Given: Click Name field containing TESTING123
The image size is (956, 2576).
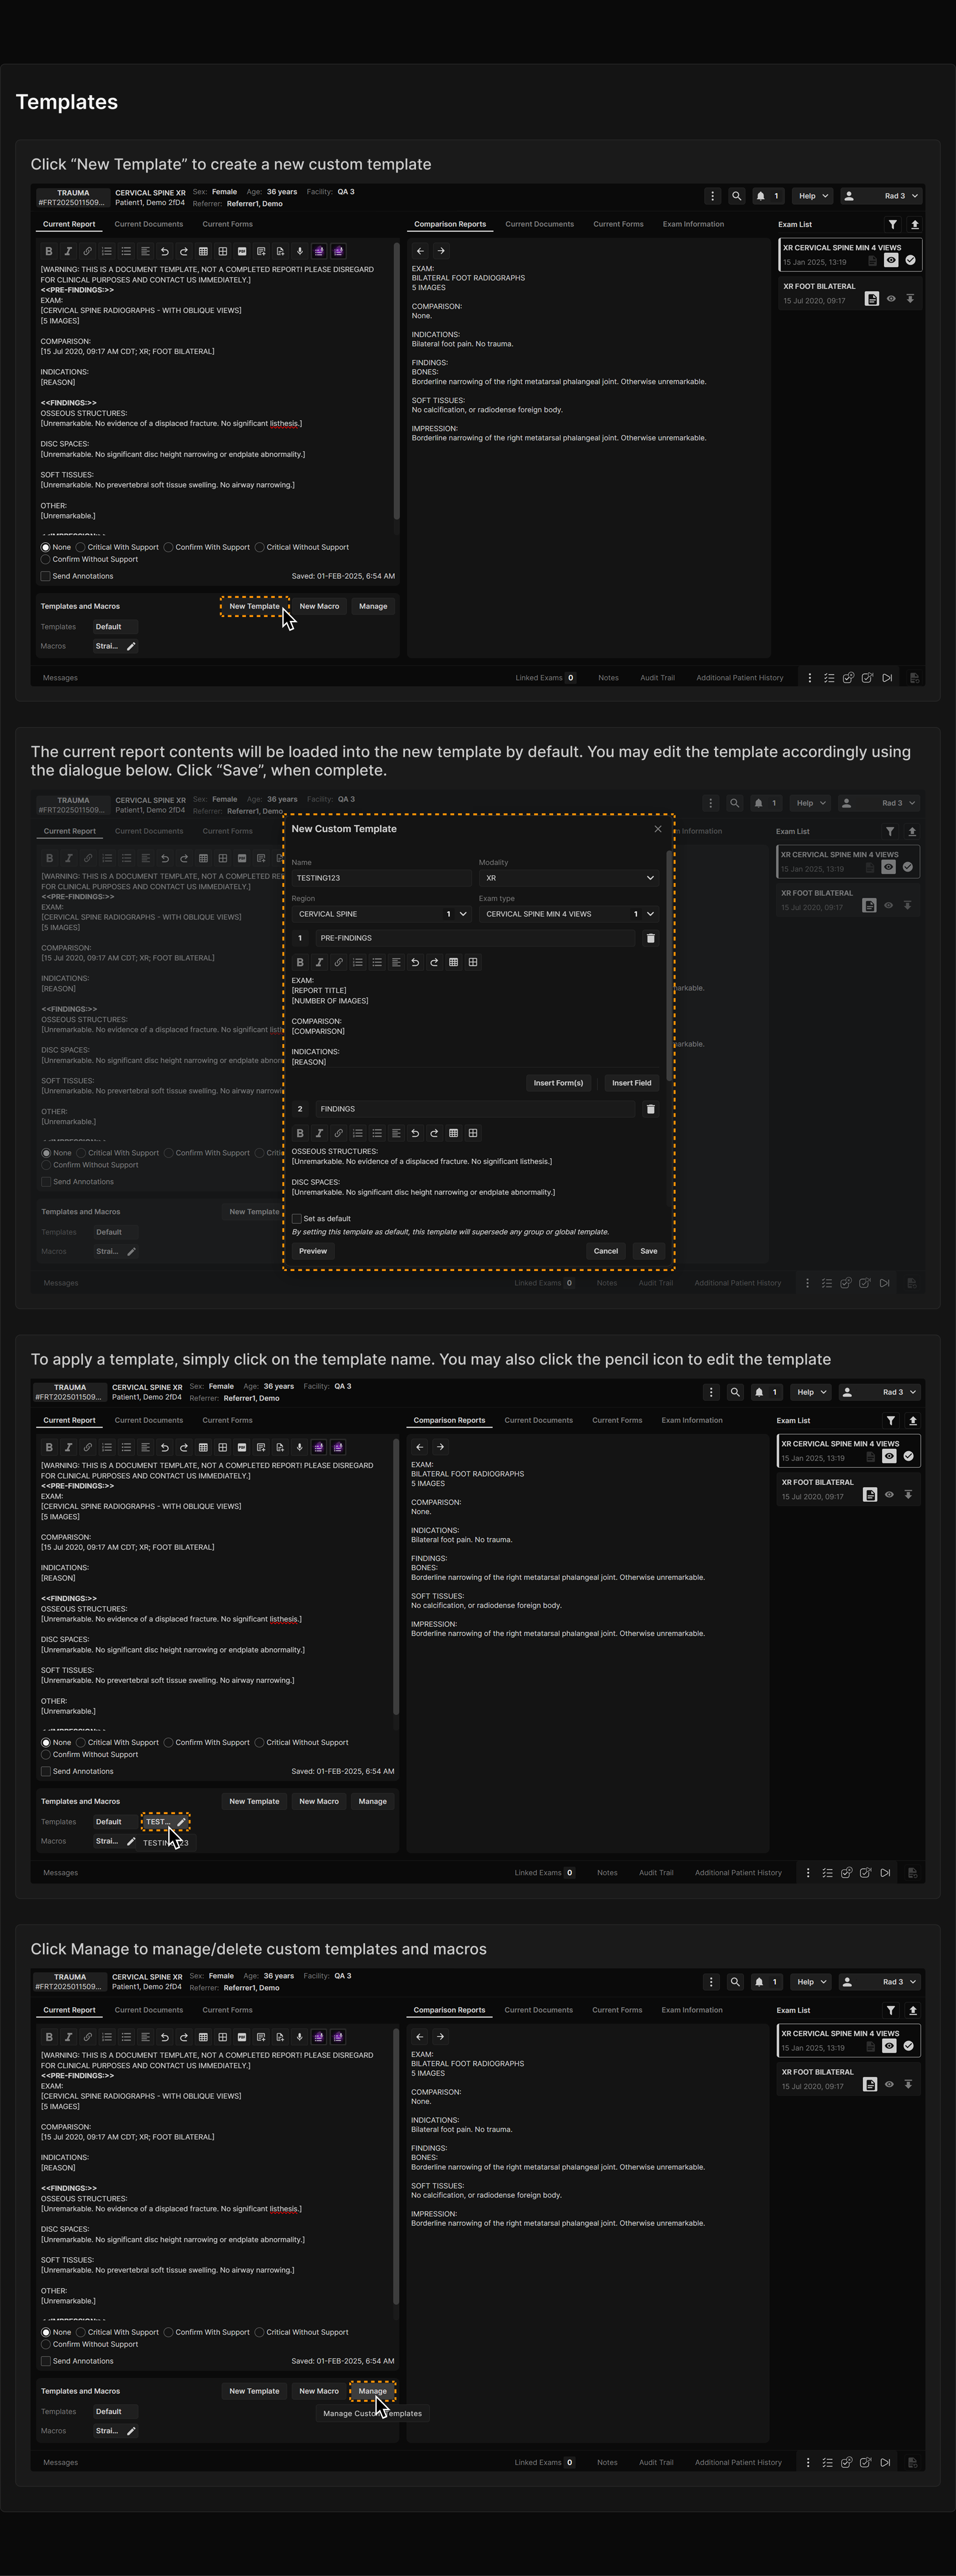Looking at the screenshot, I should pos(381,878).
